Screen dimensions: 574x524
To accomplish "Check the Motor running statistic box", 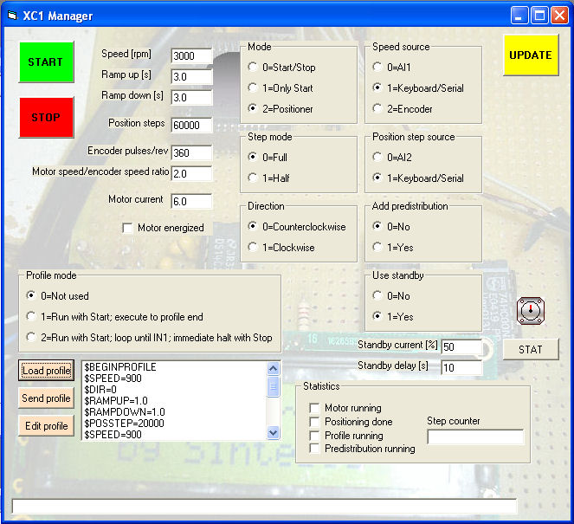I will click(x=315, y=408).
